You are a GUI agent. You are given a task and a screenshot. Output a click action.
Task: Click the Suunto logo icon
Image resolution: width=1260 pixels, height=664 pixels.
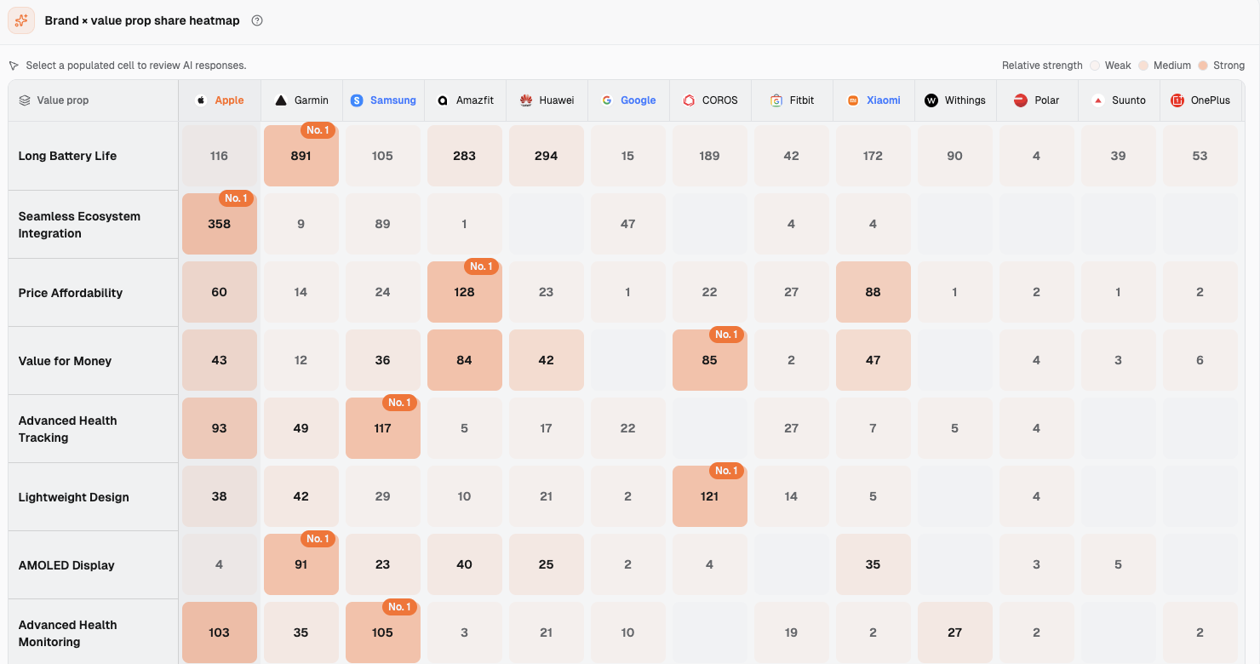tap(1098, 100)
